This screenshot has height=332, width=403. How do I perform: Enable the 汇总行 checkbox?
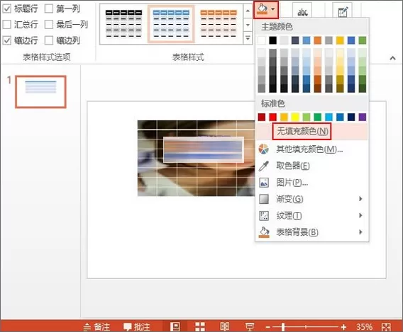pos(7,25)
